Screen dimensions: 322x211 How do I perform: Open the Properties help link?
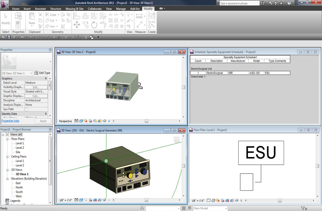coord(10,121)
